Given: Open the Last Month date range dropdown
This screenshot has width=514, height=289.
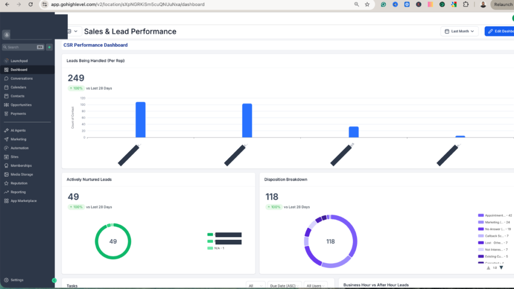Looking at the screenshot, I should 459,31.
